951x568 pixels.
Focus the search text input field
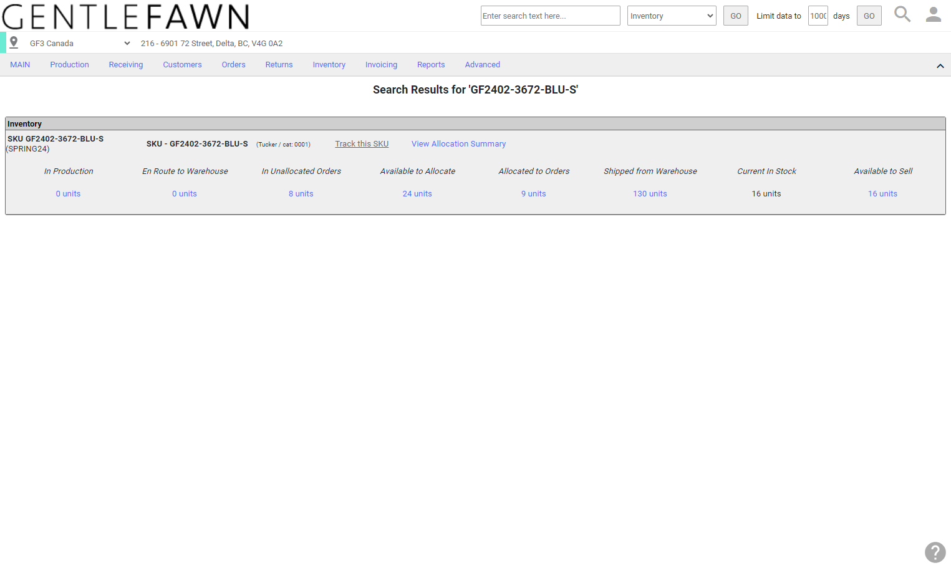tap(551, 16)
